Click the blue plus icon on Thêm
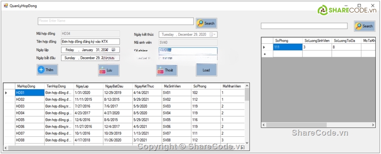The image size is (381, 154). tap(41, 70)
